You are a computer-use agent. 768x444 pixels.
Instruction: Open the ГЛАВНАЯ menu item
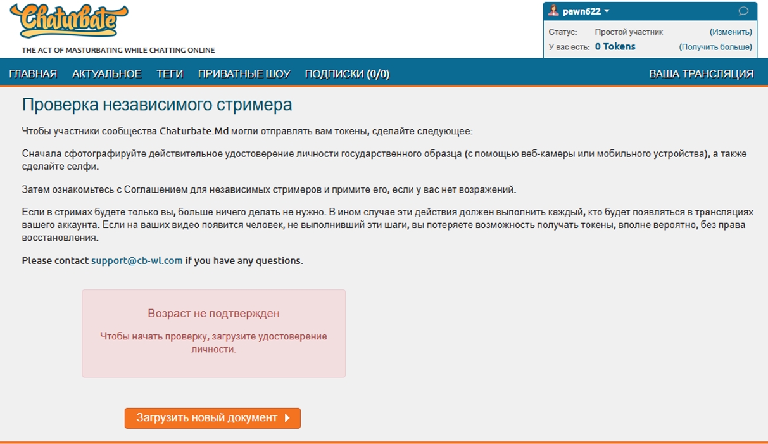tap(33, 74)
